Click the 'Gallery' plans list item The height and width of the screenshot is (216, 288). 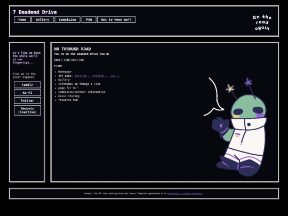pos(64,80)
